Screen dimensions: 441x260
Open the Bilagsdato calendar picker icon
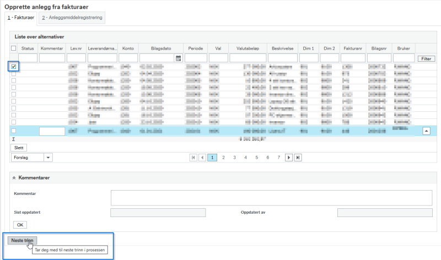tap(178, 58)
